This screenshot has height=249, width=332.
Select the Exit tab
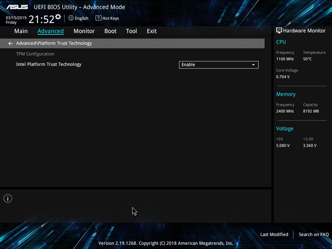152,31
